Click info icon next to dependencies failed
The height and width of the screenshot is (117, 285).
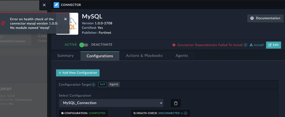(x=245, y=45)
